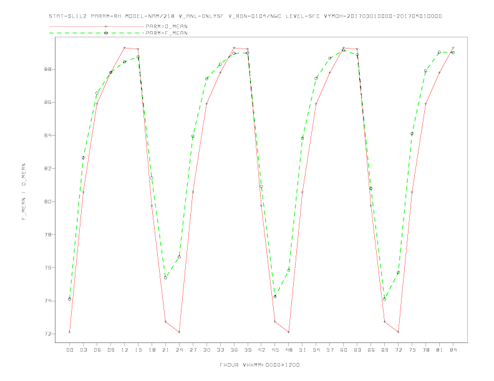Click the F_MEAN circle marker at hour 48
This screenshot has width=494, height=381.
[x=289, y=270]
